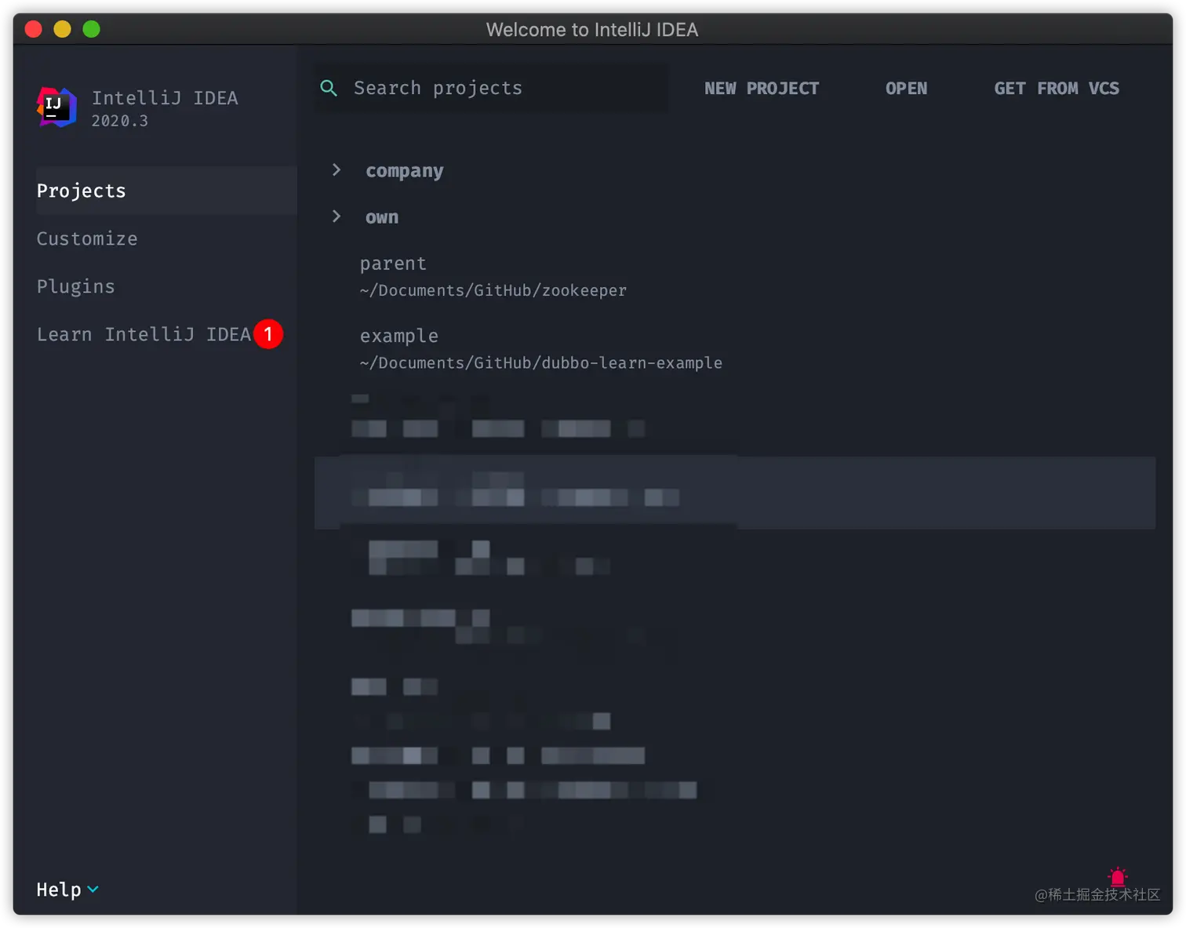The width and height of the screenshot is (1186, 928).
Task: Click the search magnifier icon
Action: pos(329,89)
